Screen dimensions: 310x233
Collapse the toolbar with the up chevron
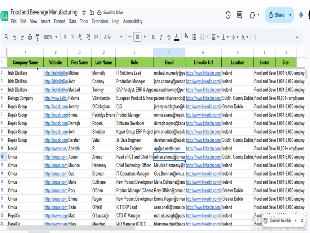297,37
